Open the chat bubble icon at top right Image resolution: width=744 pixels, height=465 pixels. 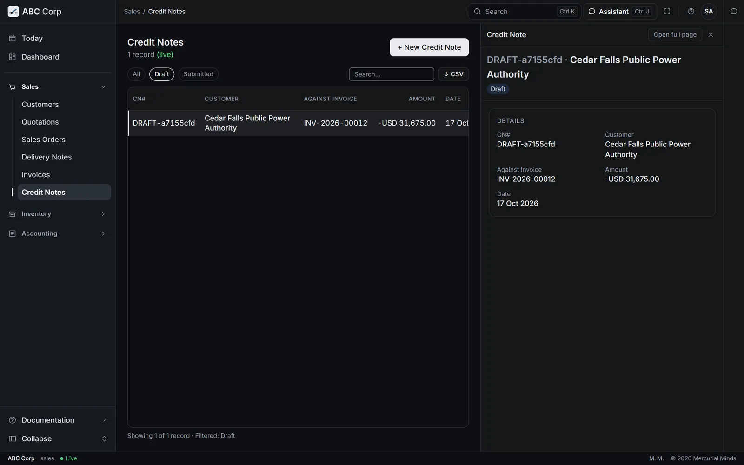[734, 12]
